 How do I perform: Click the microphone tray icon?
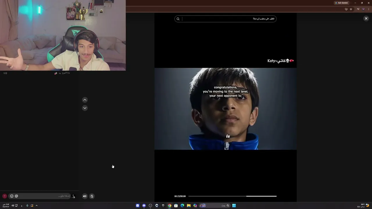point(27,206)
